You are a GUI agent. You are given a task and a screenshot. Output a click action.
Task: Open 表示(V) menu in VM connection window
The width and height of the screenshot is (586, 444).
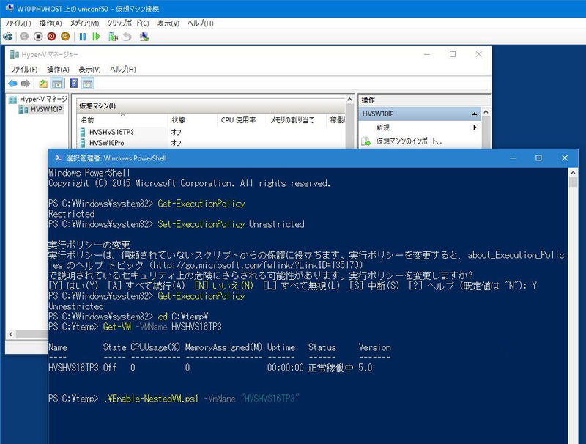[168, 23]
